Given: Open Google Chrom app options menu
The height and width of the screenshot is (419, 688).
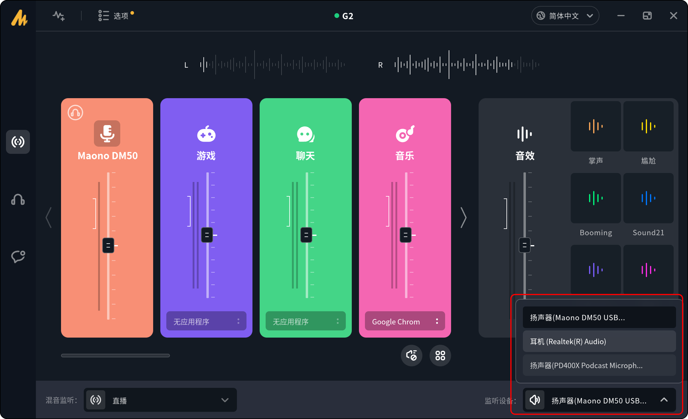Looking at the screenshot, I should (437, 321).
